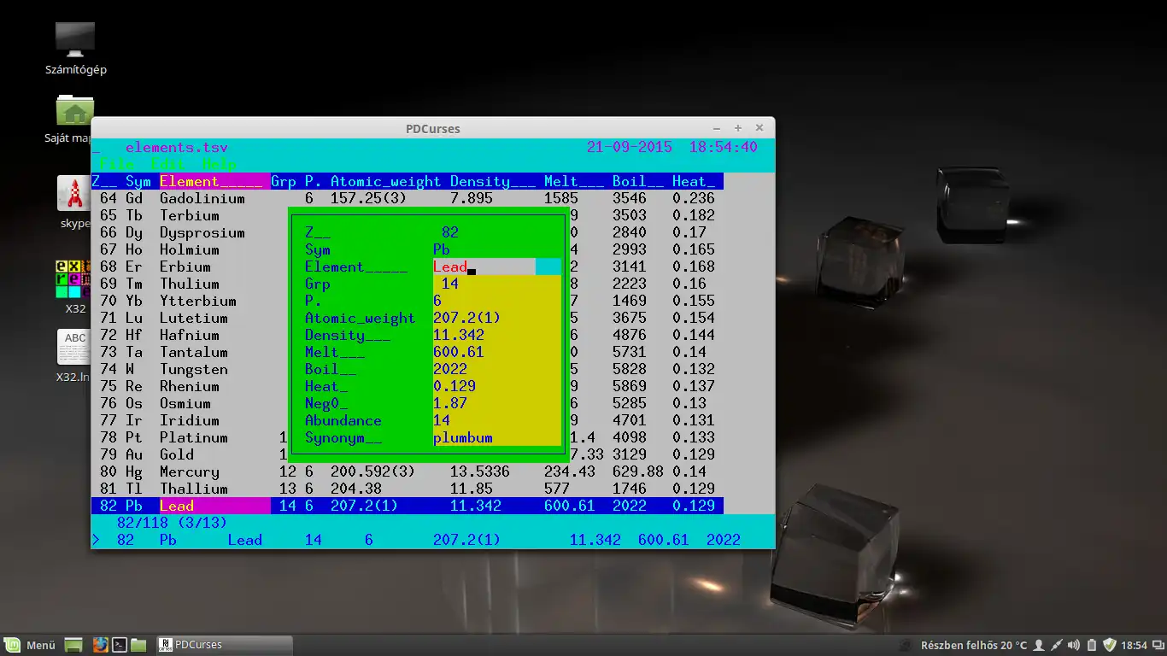Click the elements.tsv file name header

pyautogui.click(x=177, y=147)
